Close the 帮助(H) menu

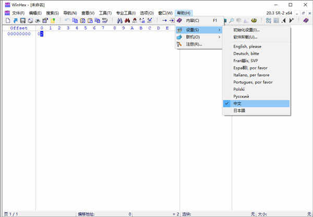(184, 13)
